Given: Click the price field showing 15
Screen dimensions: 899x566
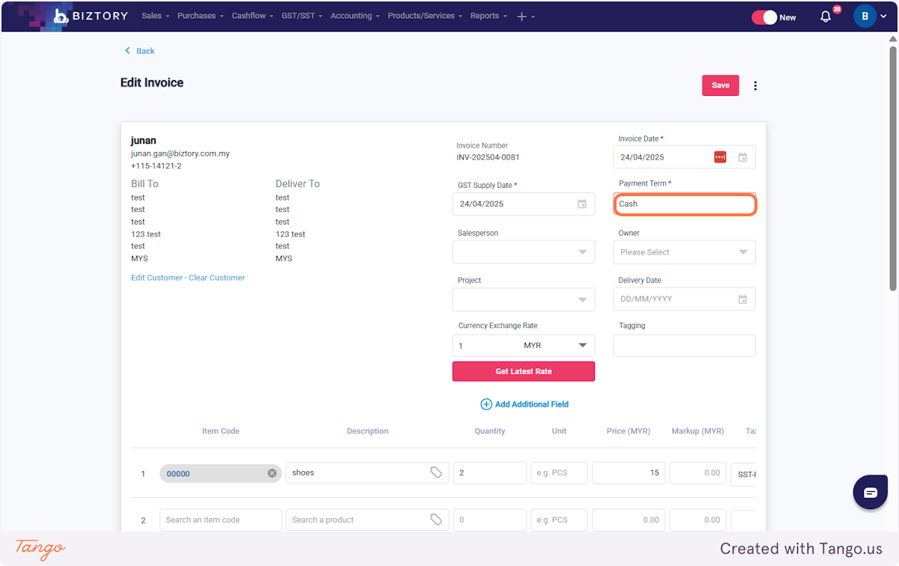Looking at the screenshot, I should (628, 472).
